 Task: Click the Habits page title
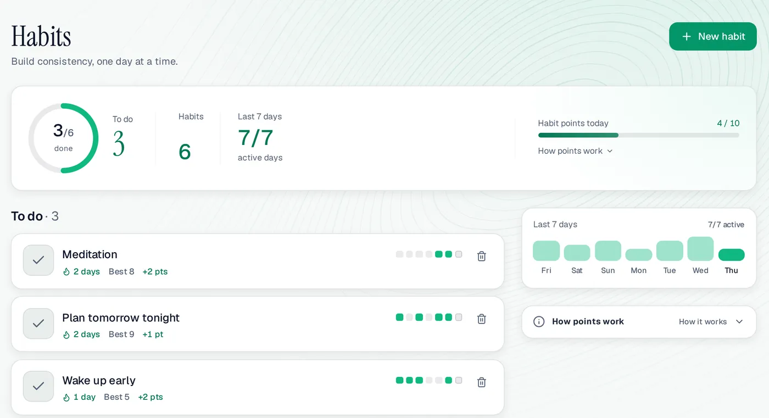point(41,36)
